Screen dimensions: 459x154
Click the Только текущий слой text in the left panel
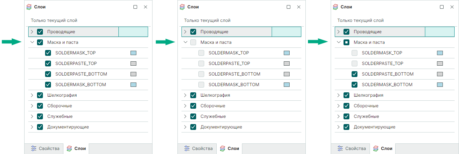pyautogui.click(x=54, y=20)
